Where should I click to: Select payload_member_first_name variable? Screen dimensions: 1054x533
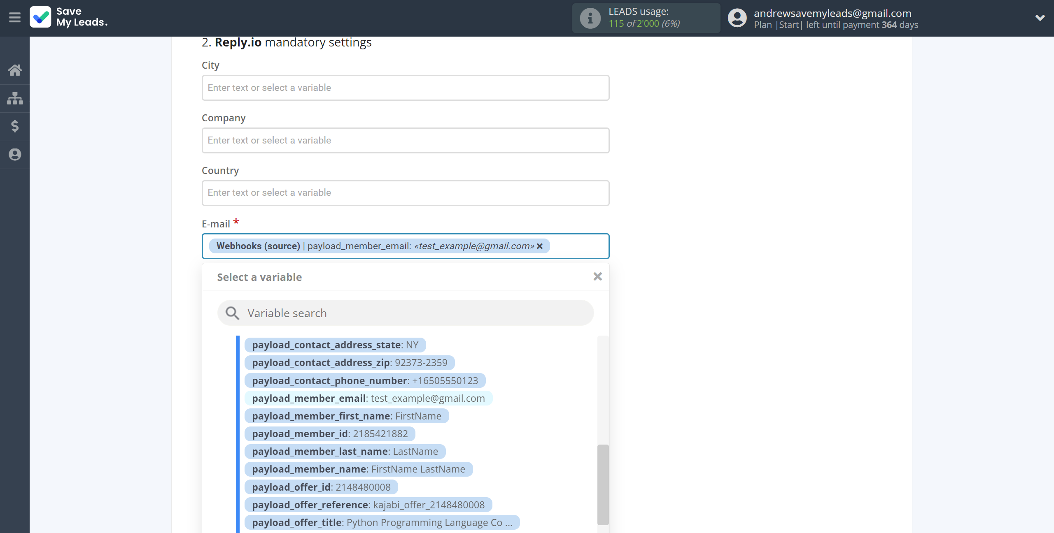[x=346, y=416]
